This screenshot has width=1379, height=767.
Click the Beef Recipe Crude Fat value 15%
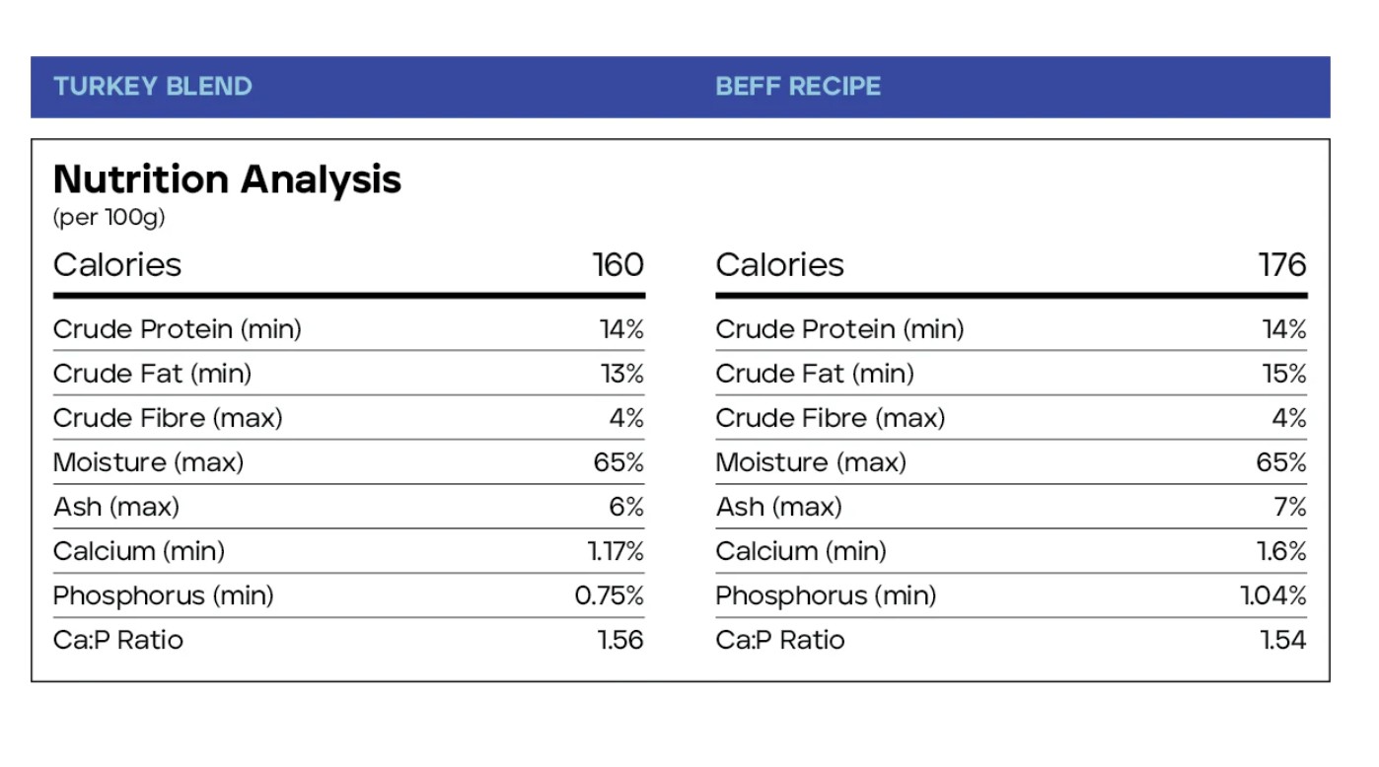pos(1284,374)
